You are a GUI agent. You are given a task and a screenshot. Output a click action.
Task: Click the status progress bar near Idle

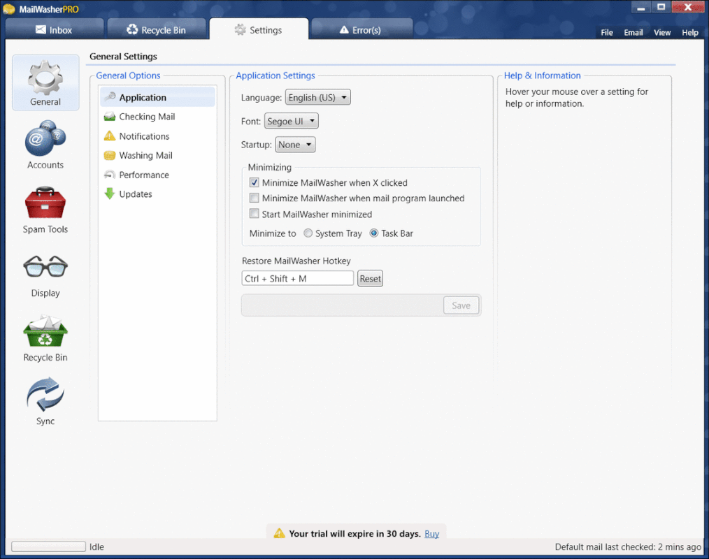pyautogui.click(x=48, y=546)
